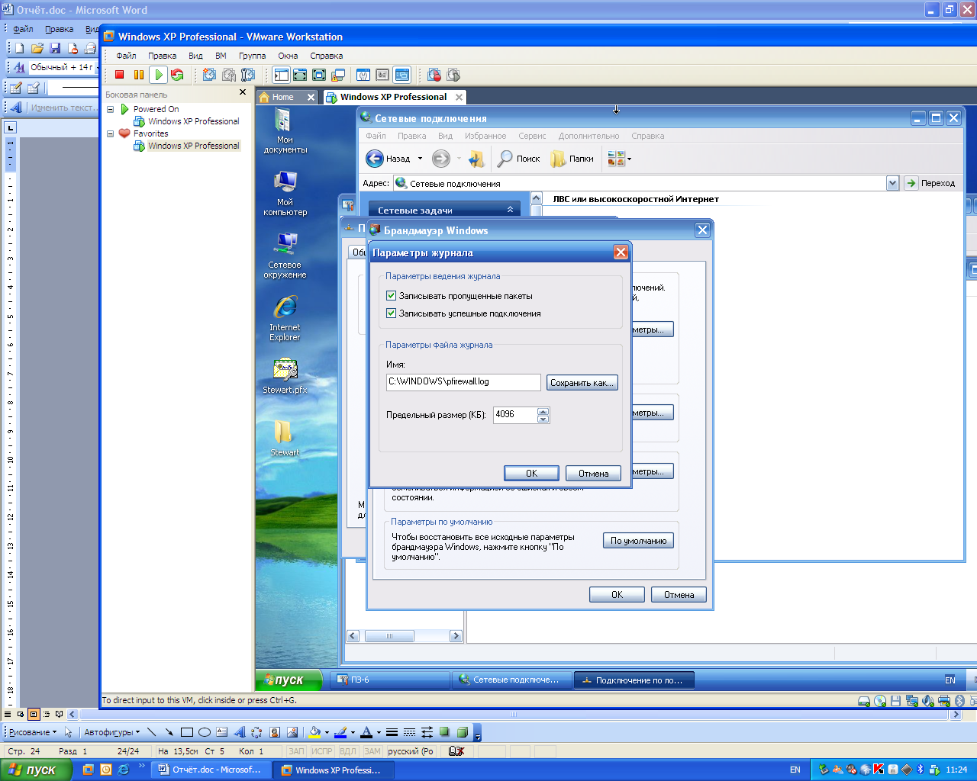This screenshot has width=977, height=781.
Task: Click the Summary view icon in VMware toolbar
Action: coord(363,75)
